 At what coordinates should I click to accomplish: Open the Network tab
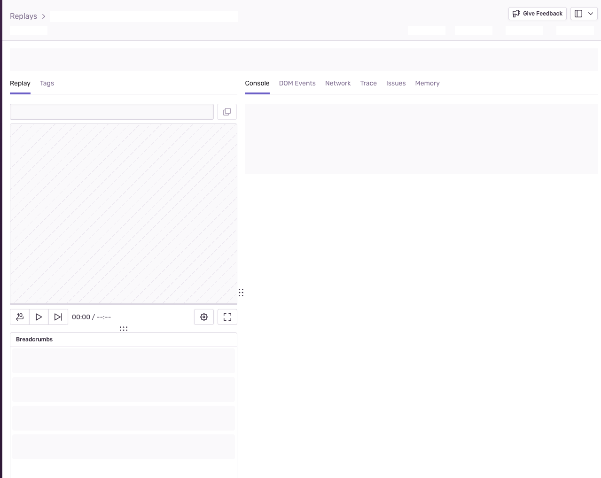(x=338, y=83)
